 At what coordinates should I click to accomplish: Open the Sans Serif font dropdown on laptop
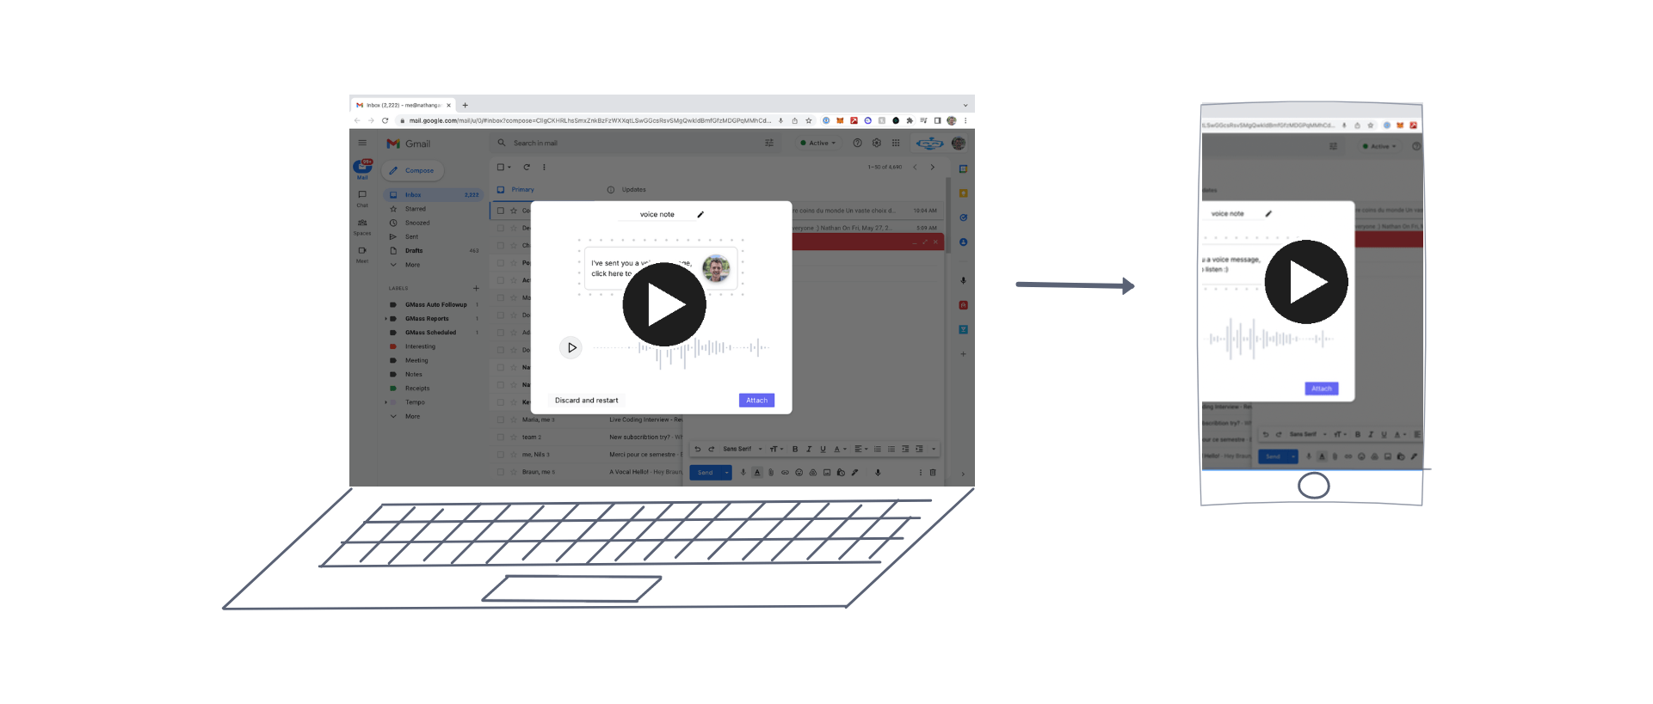pos(743,449)
